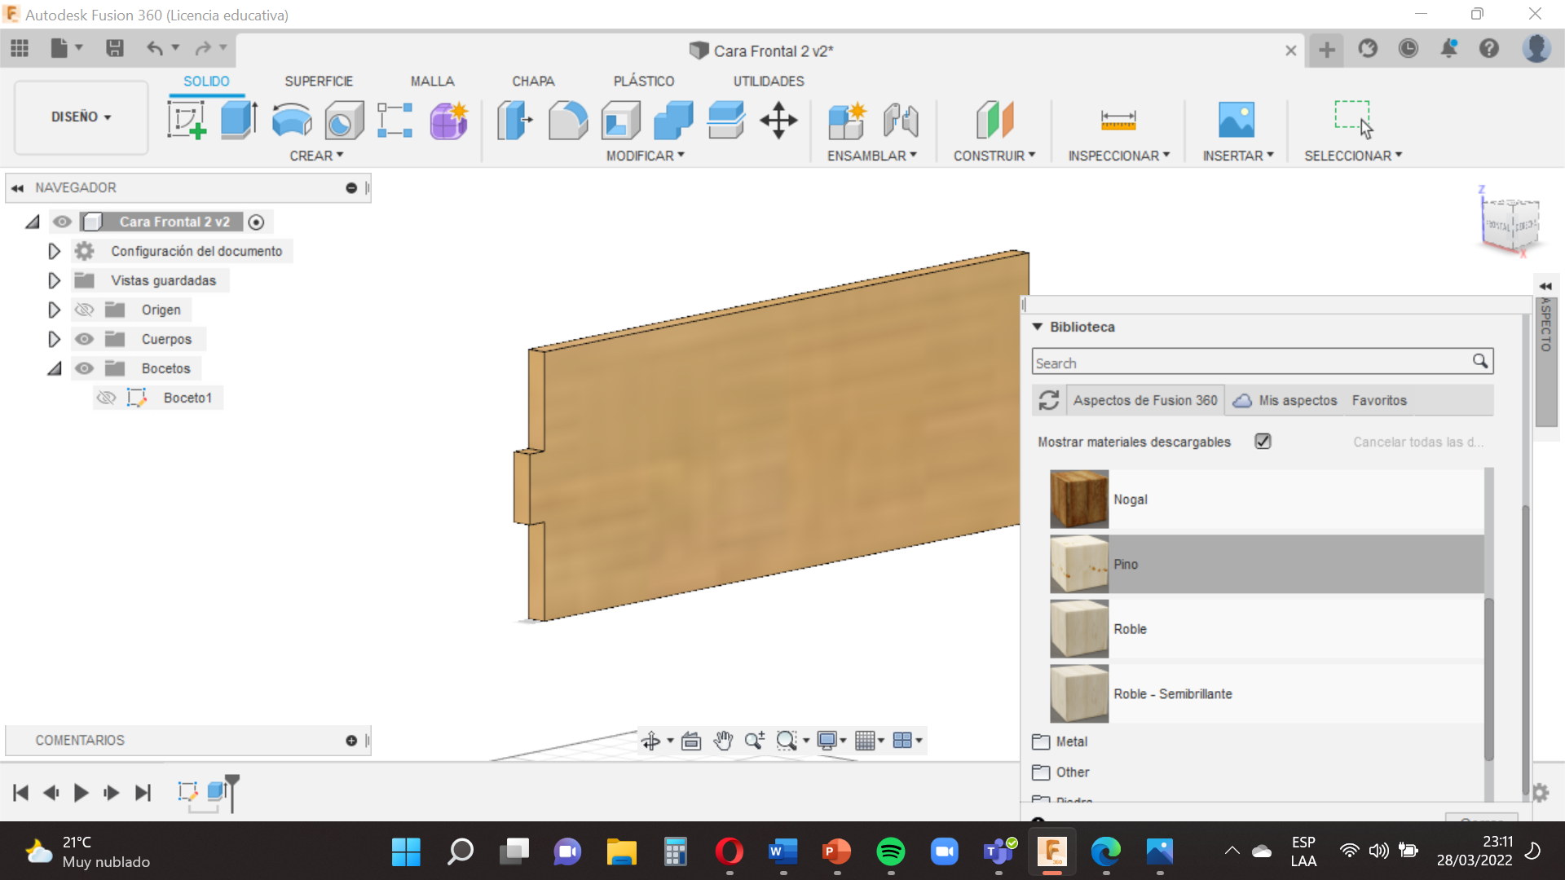Open the DISEÑO workspace dropdown

[x=81, y=117]
